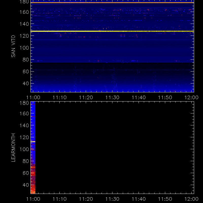Click the bright yellow band in SAN VITO spectrogram

click(x=112, y=31)
